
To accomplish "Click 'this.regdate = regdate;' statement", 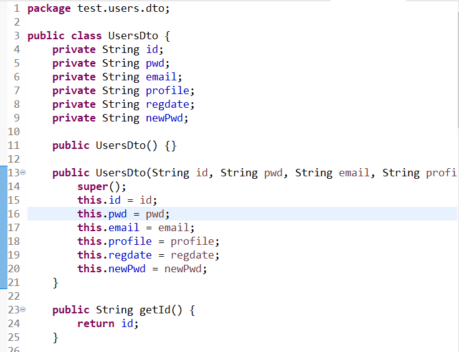I will (148, 255).
